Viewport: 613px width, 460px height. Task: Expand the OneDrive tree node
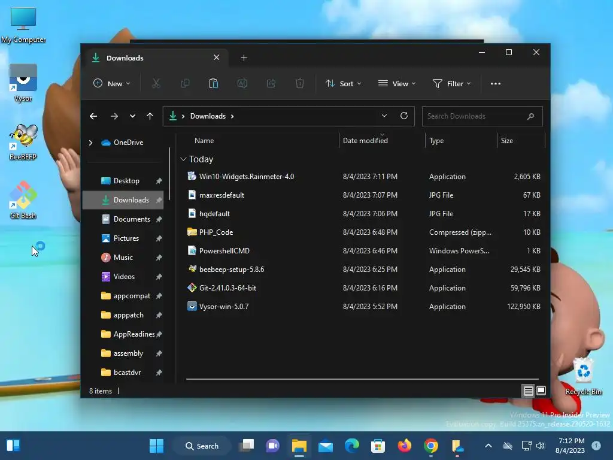(91, 143)
